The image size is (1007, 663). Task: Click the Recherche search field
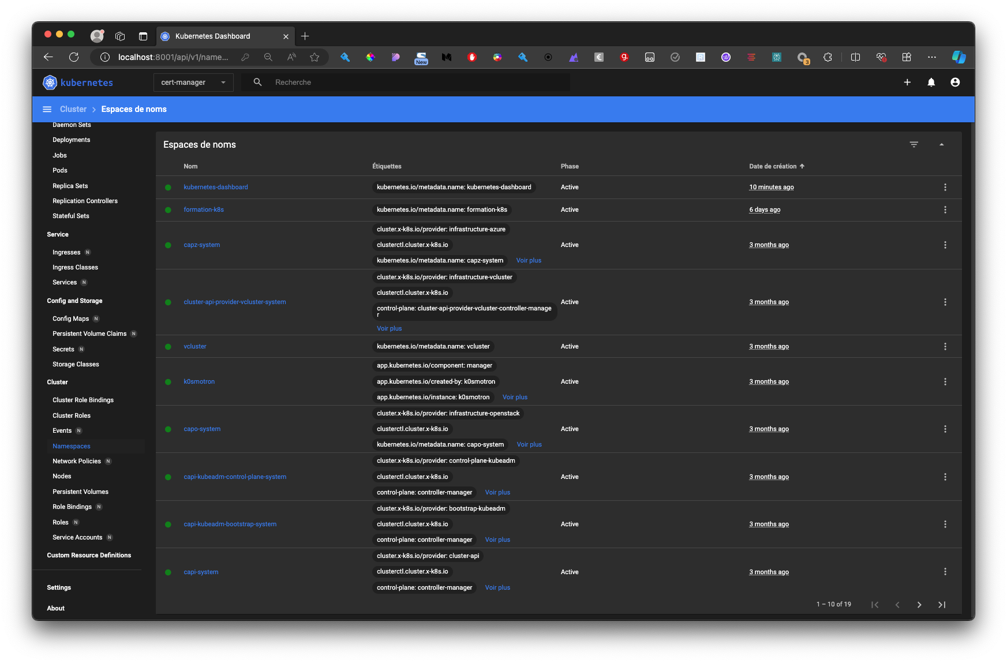404,83
